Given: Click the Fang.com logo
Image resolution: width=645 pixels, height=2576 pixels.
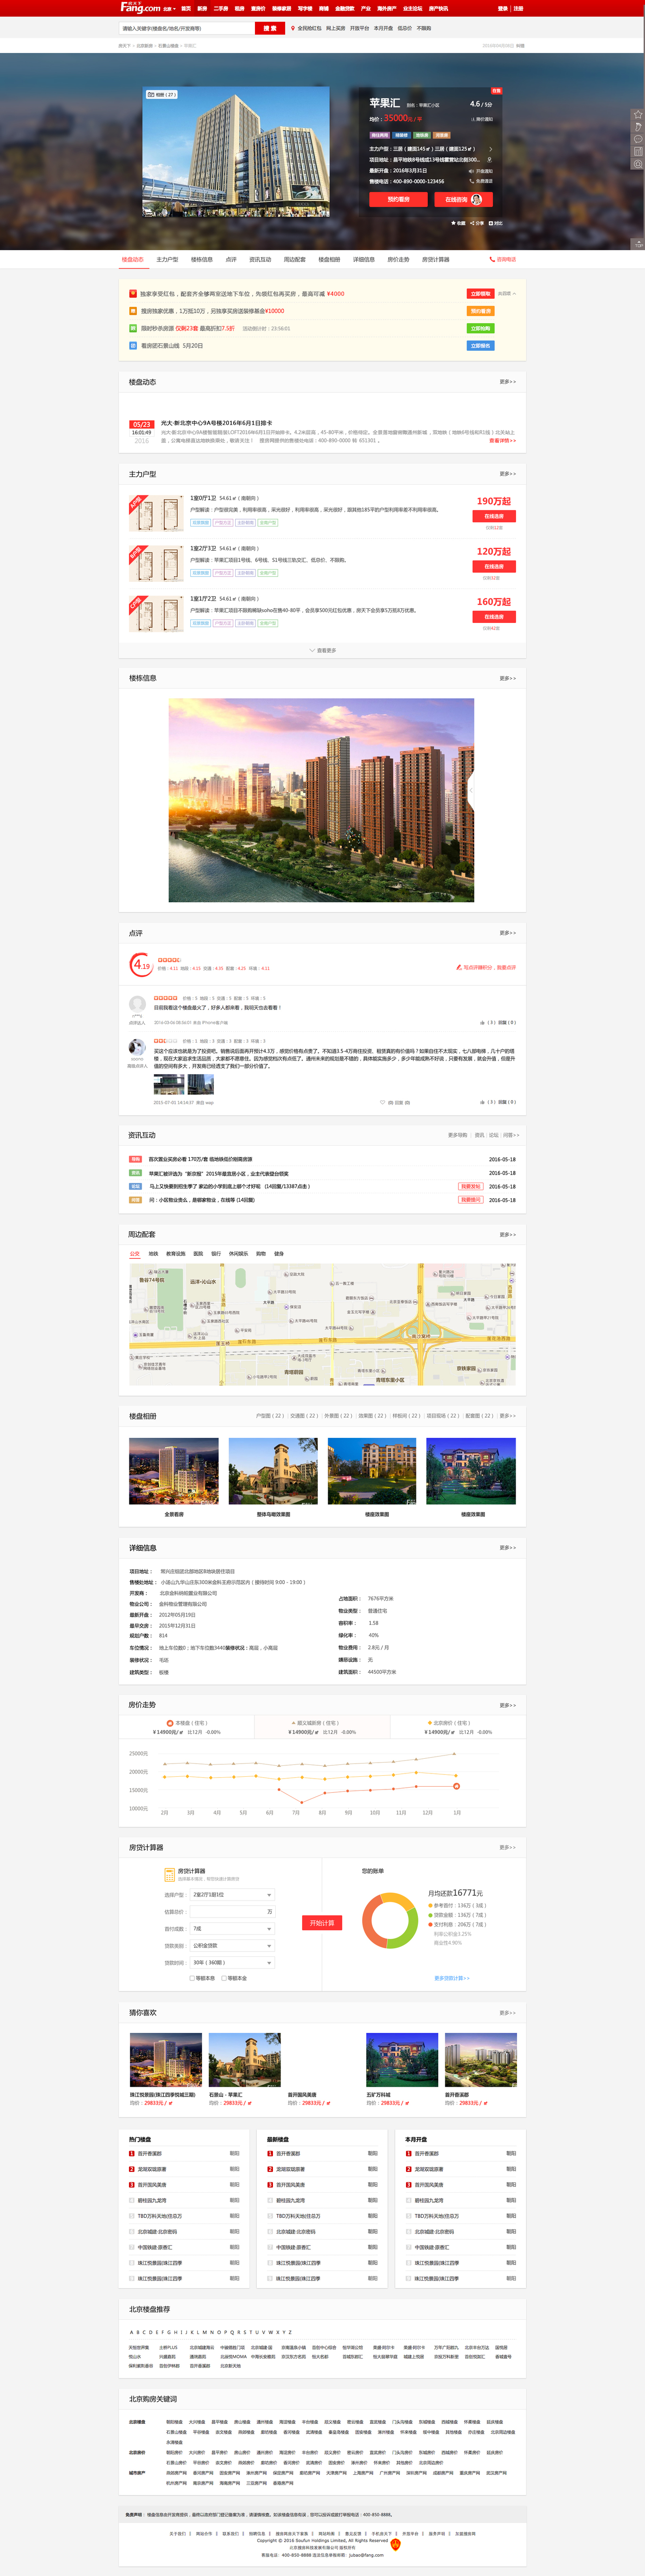Looking at the screenshot, I should click(x=140, y=7).
